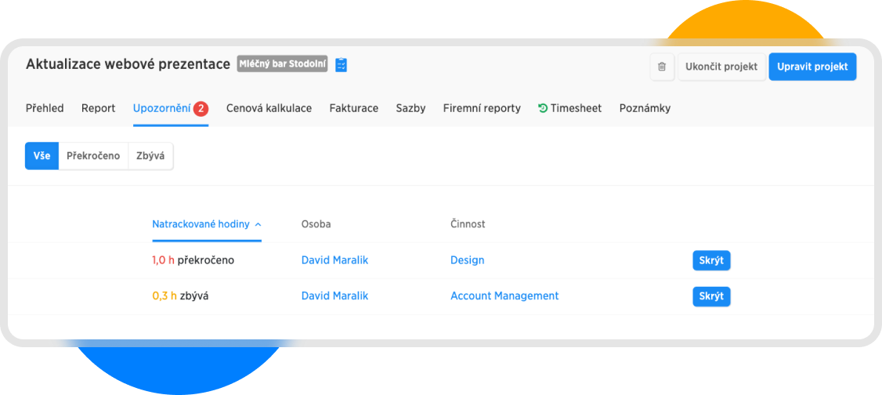Click the Mléčný bar Stodolní client tag
The width and height of the screenshot is (882, 395).
click(x=284, y=65)
